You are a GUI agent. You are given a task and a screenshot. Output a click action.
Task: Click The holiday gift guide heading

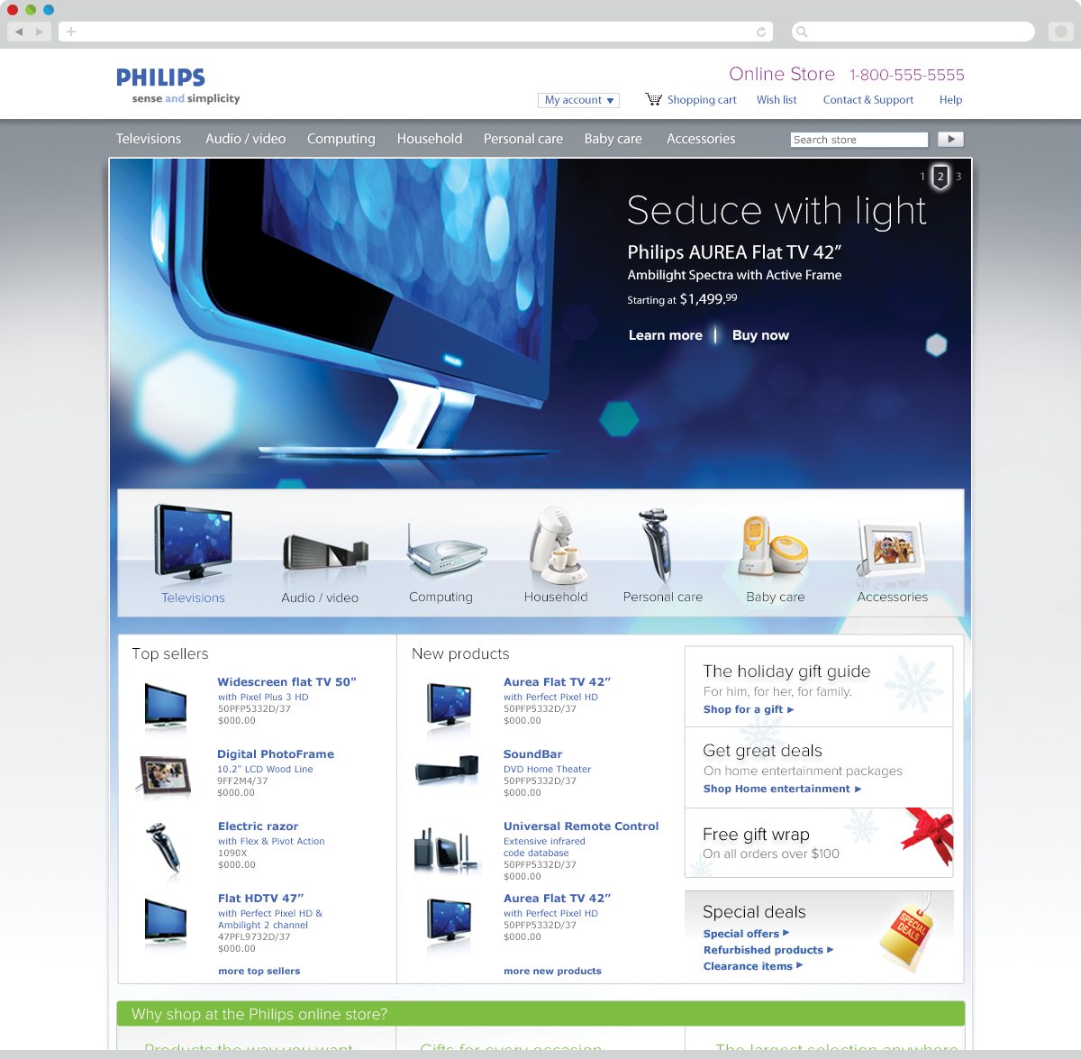click(x=786, y=671)
